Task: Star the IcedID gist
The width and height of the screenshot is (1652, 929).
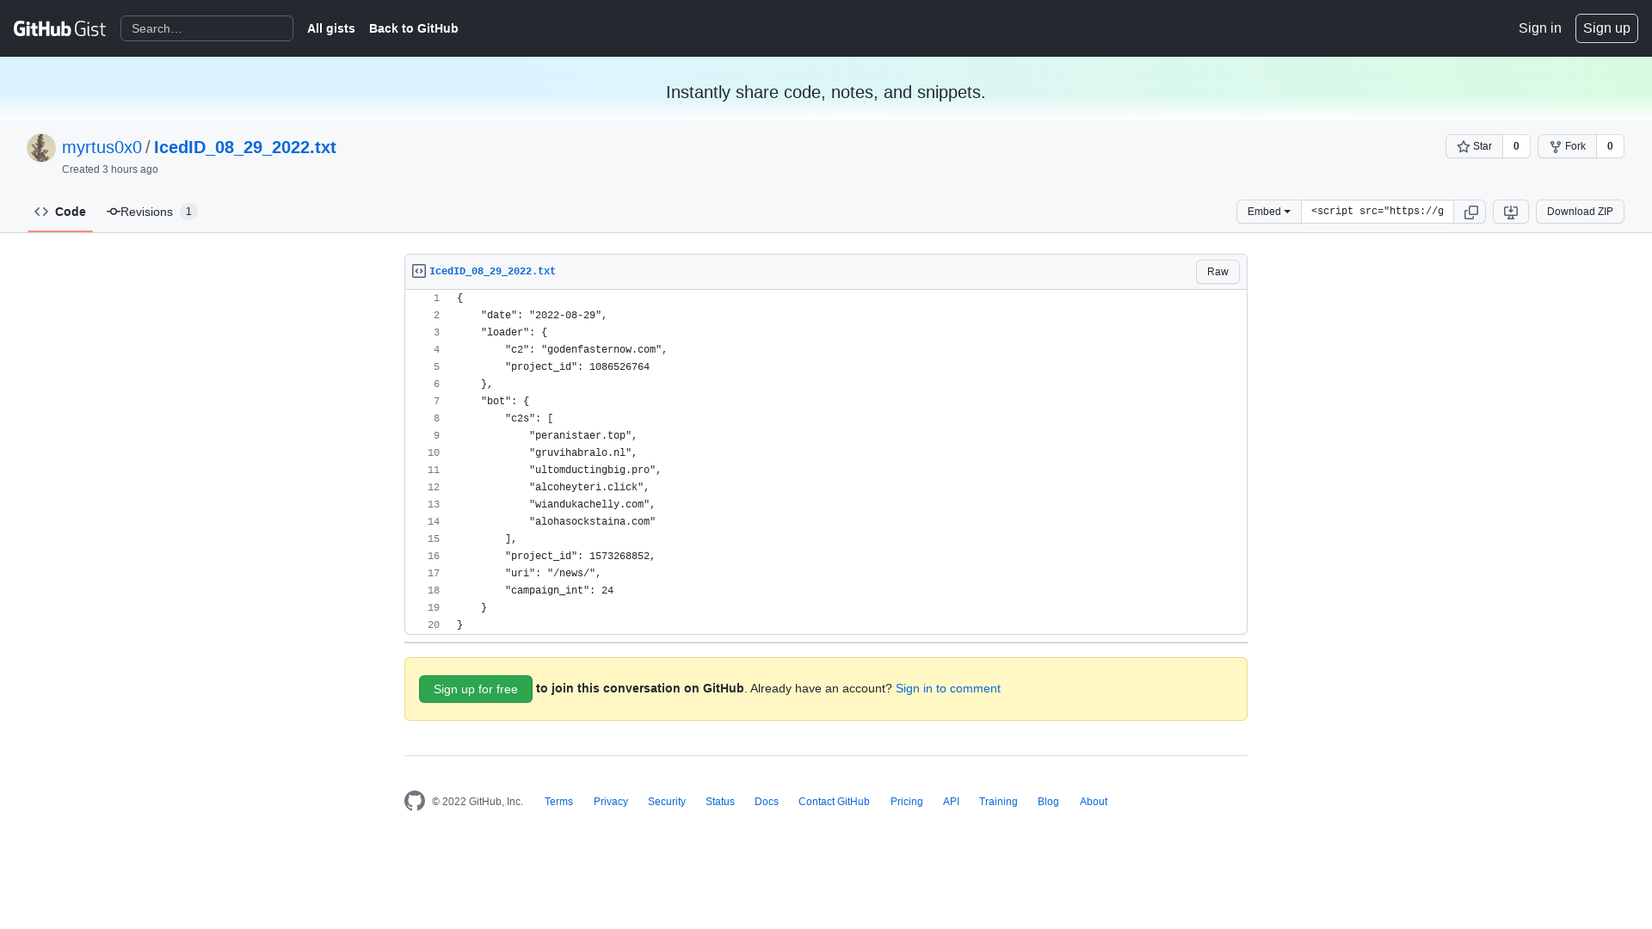Action: (1474, 146)
